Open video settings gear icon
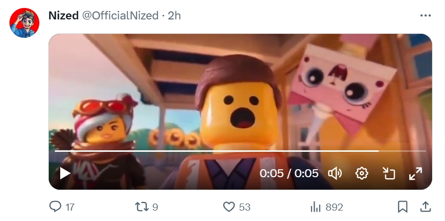 coord(361,173)
